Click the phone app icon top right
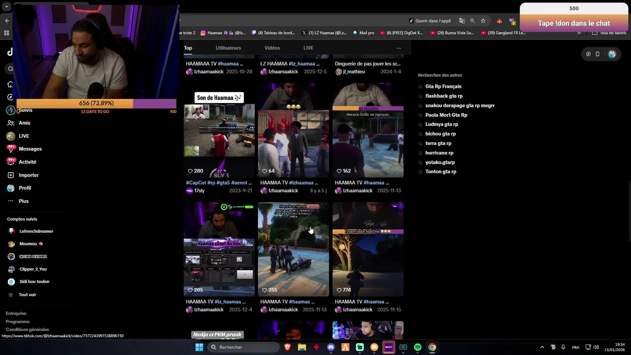The image size is (631, 355). pos(597,54)
